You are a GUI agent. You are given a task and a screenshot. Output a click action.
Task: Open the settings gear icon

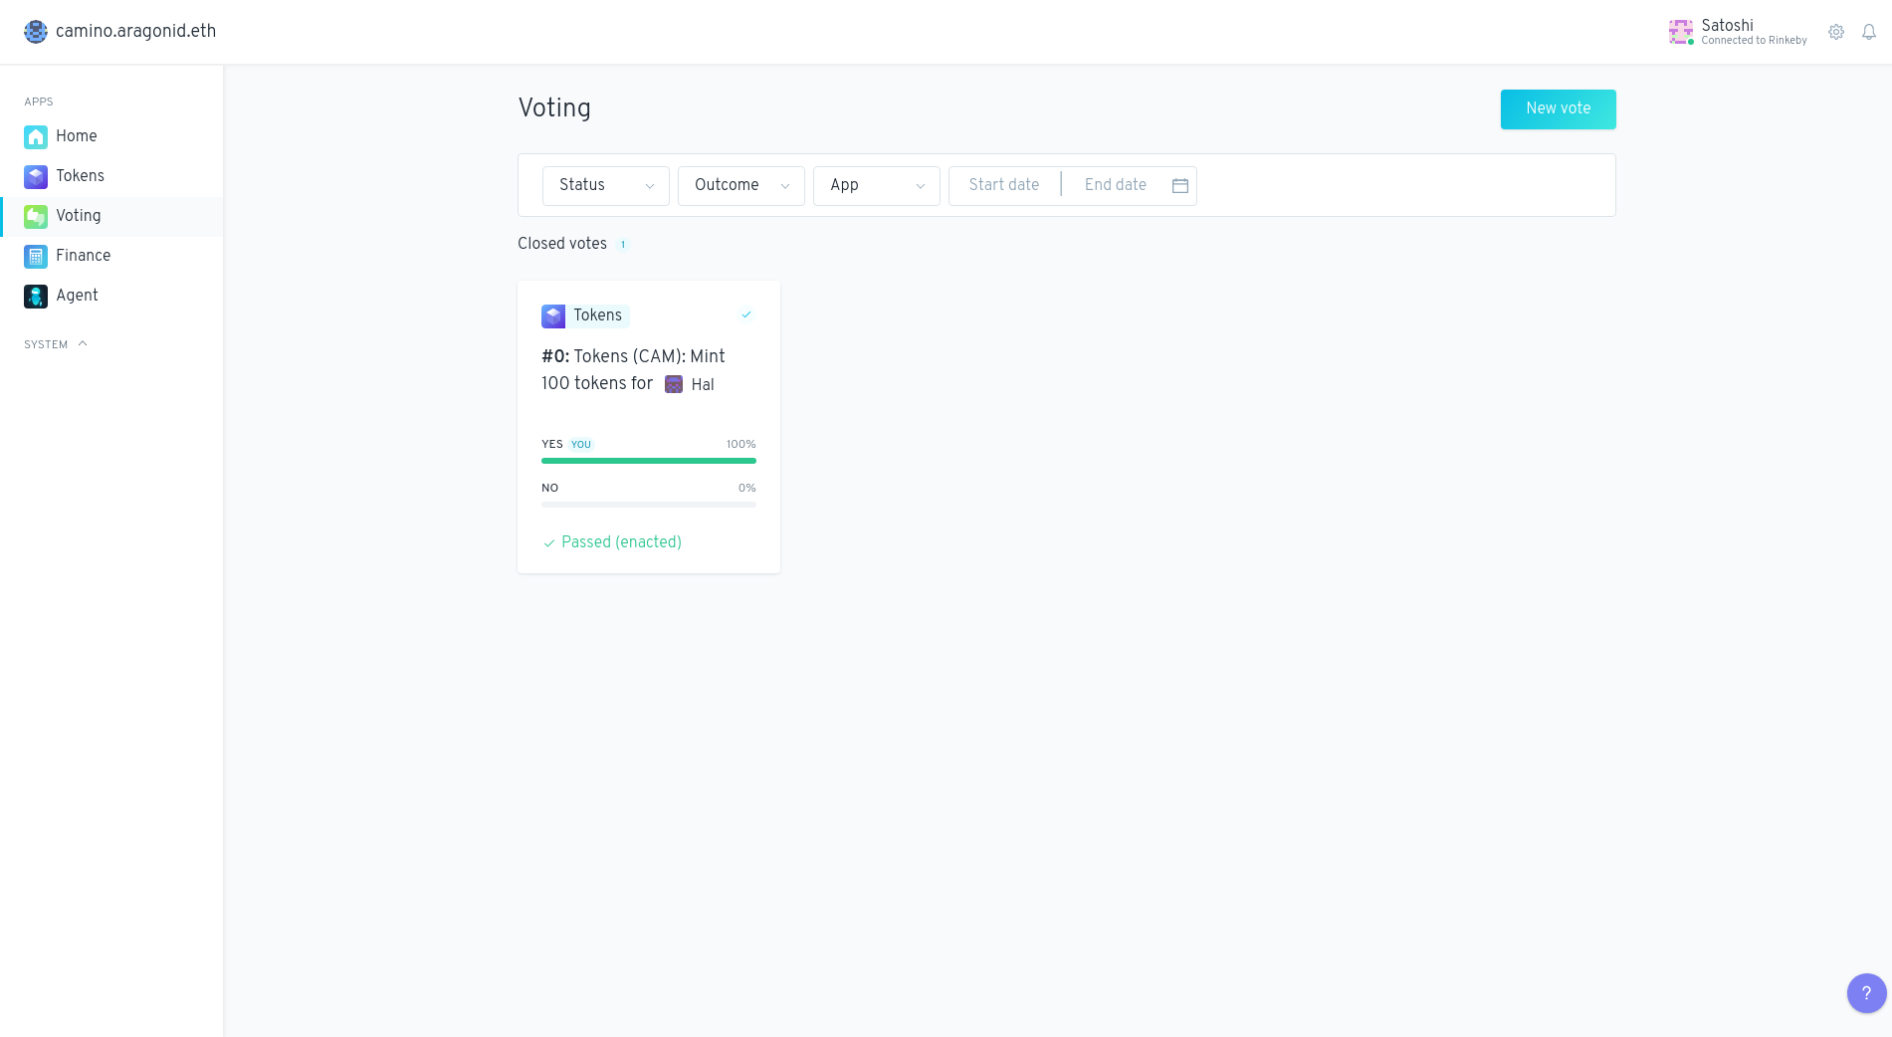(x=1836, y=32)
